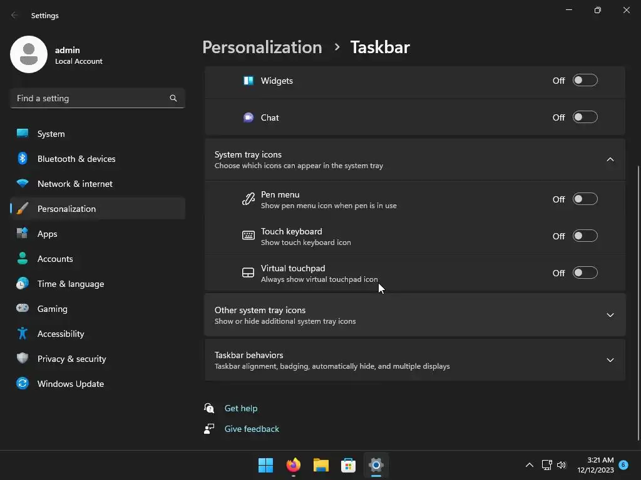Click the Privacy shield icon
Viewport: 641px width, 480px height.
23,358
